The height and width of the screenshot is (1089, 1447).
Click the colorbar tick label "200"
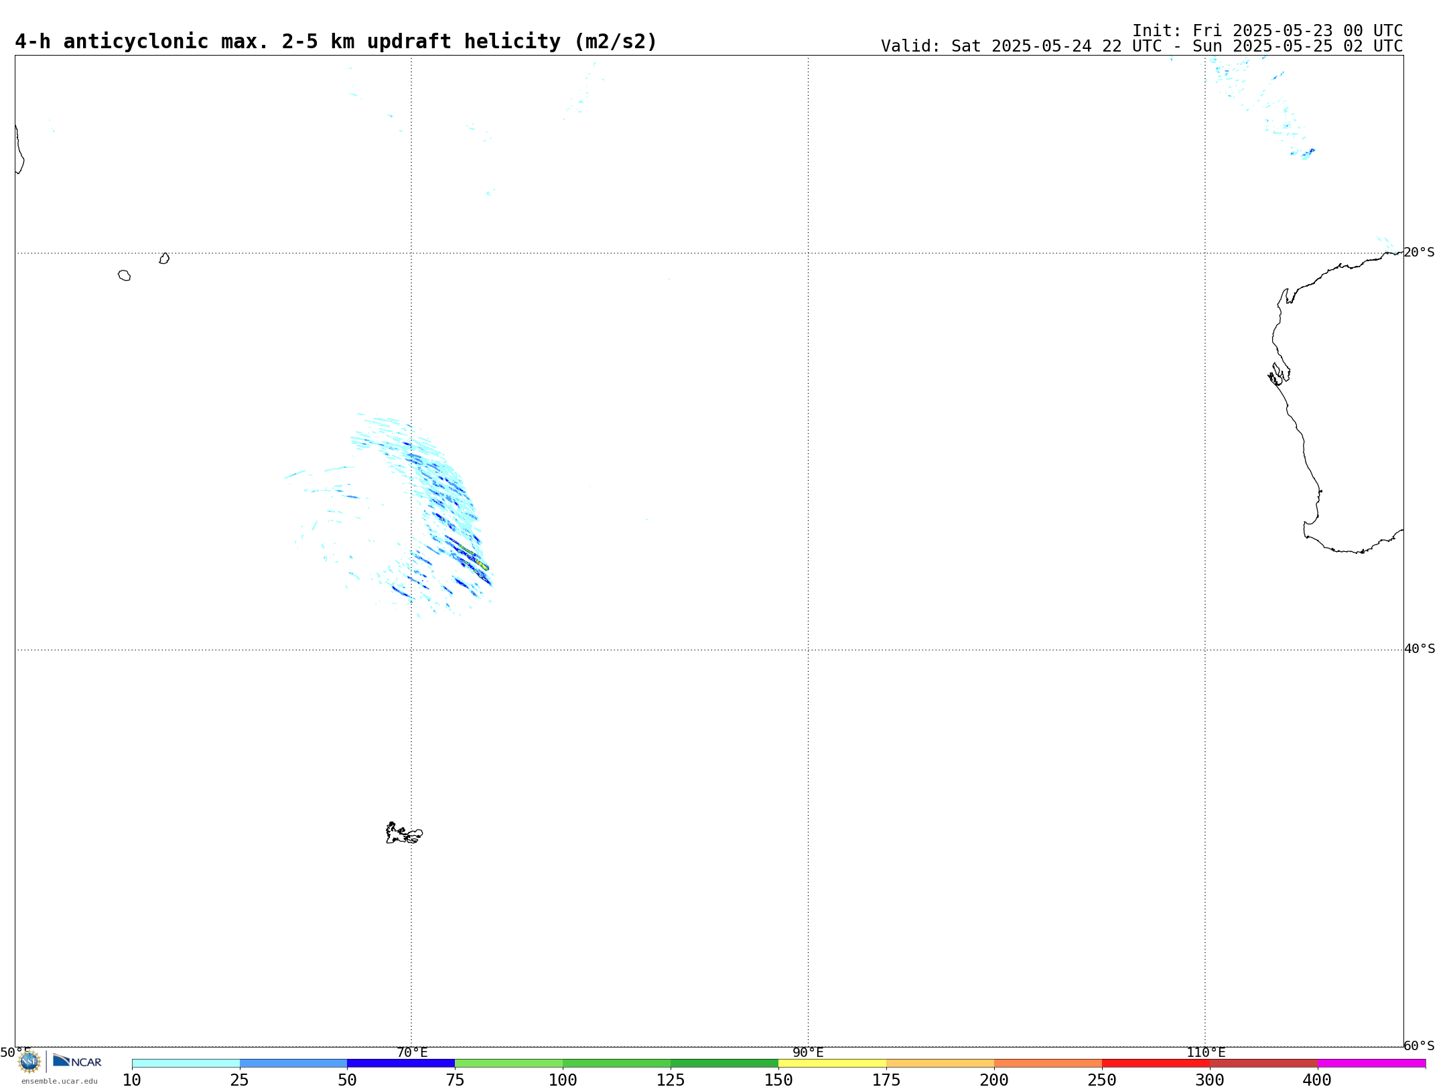(x=994, y=1080)
